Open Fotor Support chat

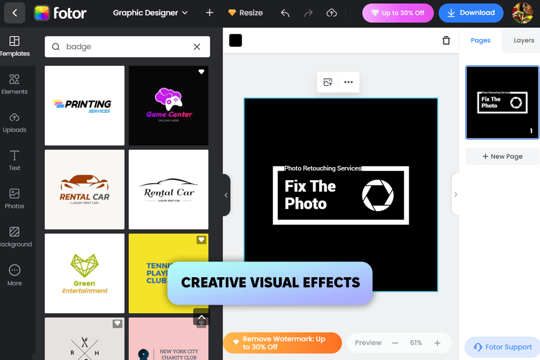503,347
